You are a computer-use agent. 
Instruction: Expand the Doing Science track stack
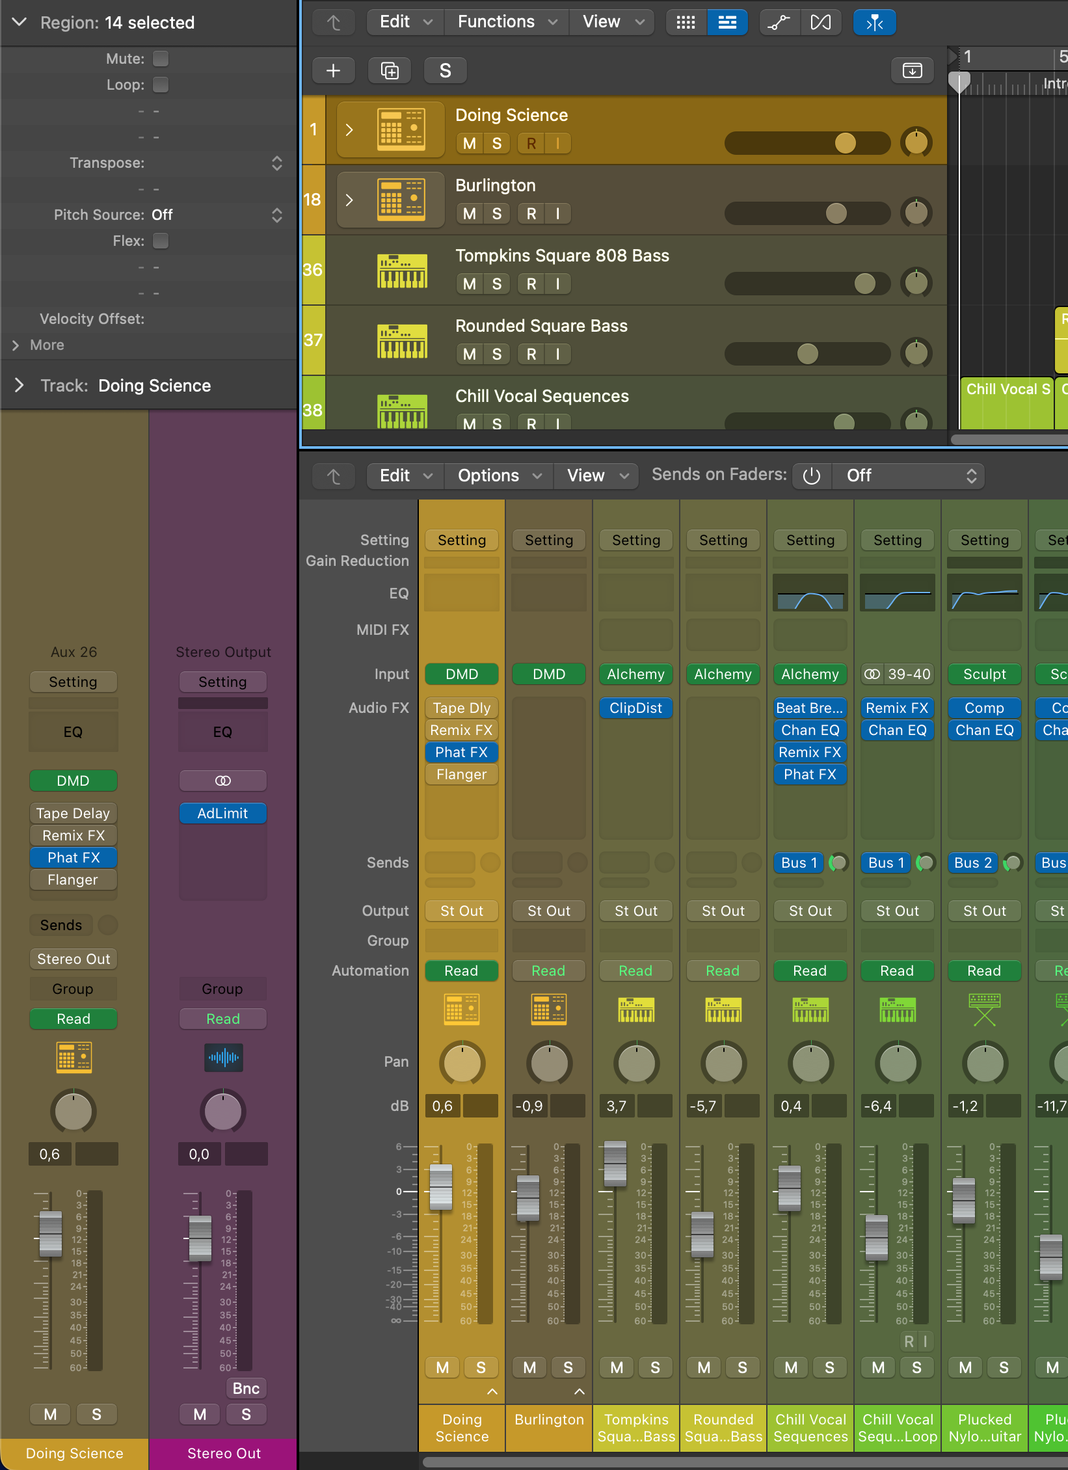point(349,129)
